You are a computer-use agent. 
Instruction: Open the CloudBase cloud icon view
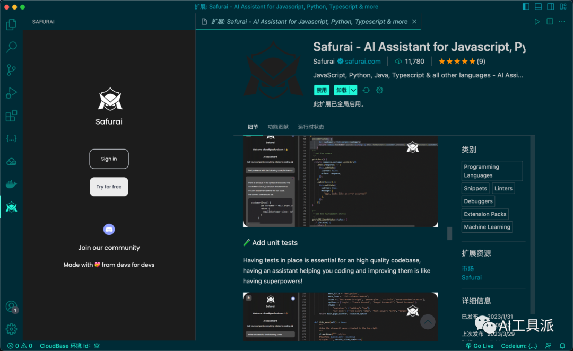(x=11, y=161)
